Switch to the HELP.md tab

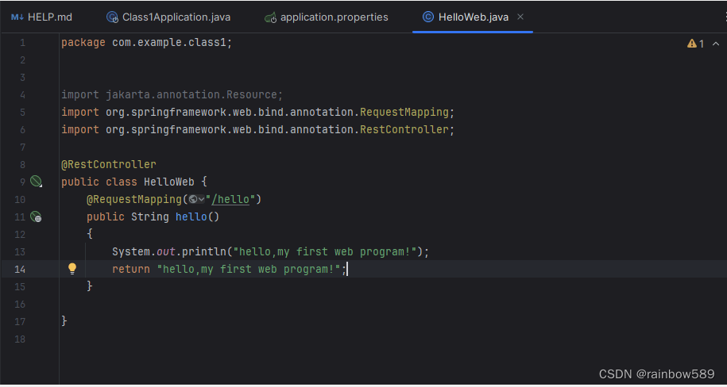click(x=42, y=17)
